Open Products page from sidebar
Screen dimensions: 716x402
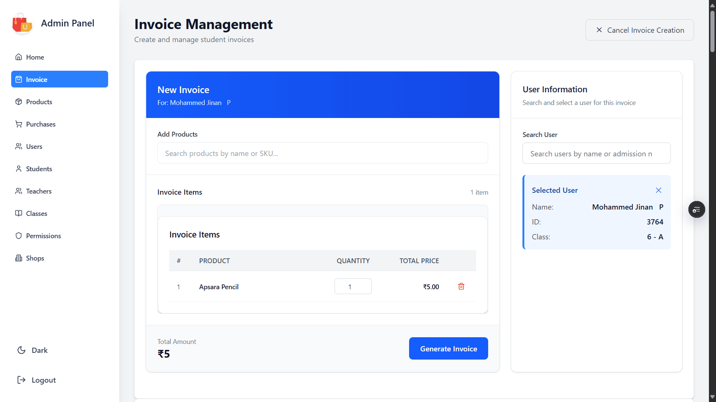[60, 102]
